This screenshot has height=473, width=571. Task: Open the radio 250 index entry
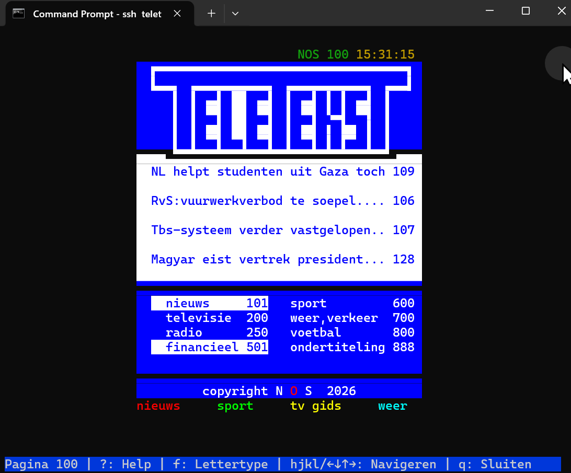(x=217, y=332)
